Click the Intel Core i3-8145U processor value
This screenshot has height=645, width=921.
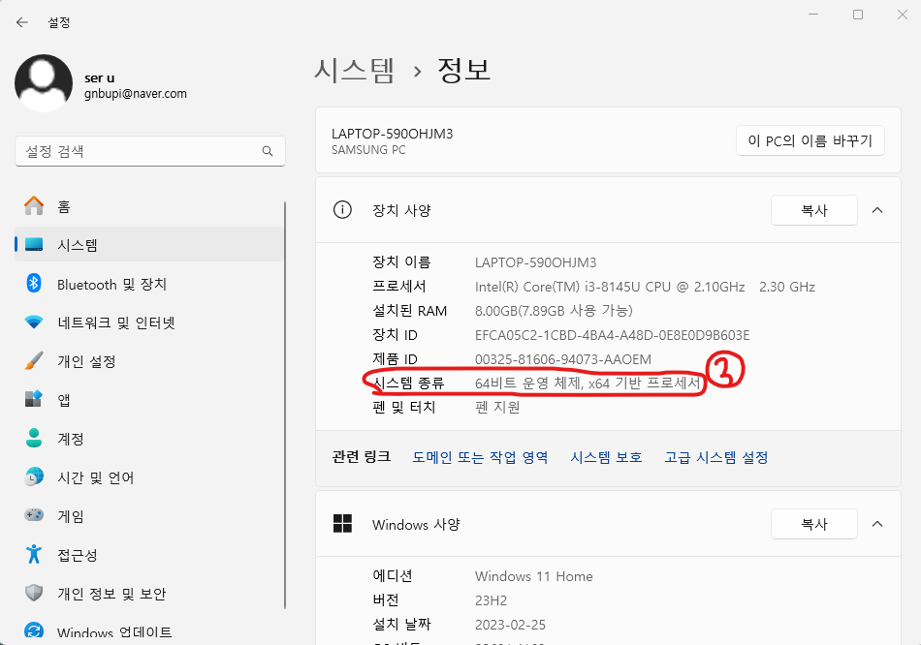click(645, 287)
